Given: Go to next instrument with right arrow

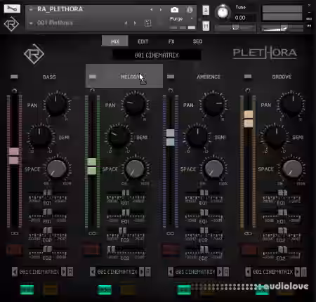Looking at the screenshot, I should [161, 10].
